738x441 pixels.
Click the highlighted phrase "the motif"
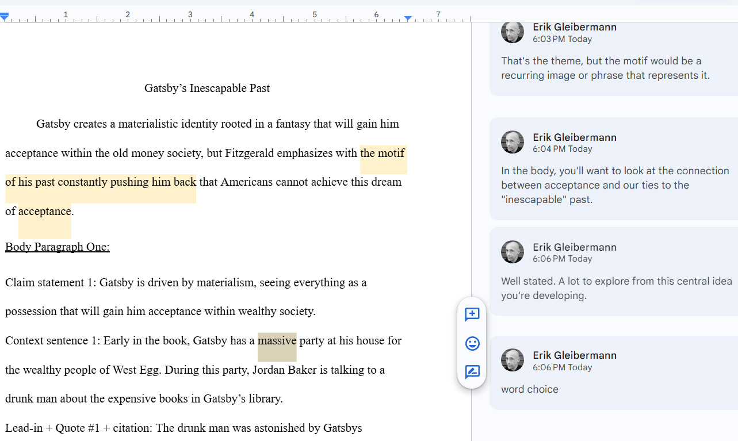[x=383, y=154]
